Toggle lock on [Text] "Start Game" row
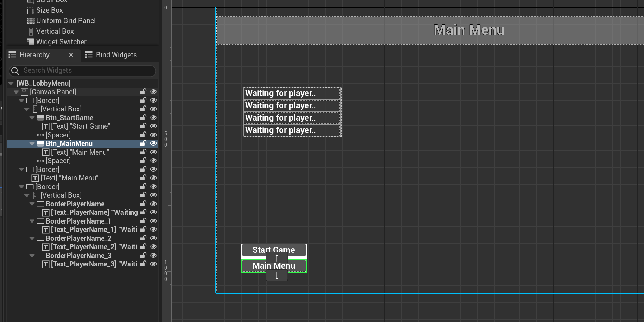The width and height of the screenshot is (644, 322). (x=143, y=126)
